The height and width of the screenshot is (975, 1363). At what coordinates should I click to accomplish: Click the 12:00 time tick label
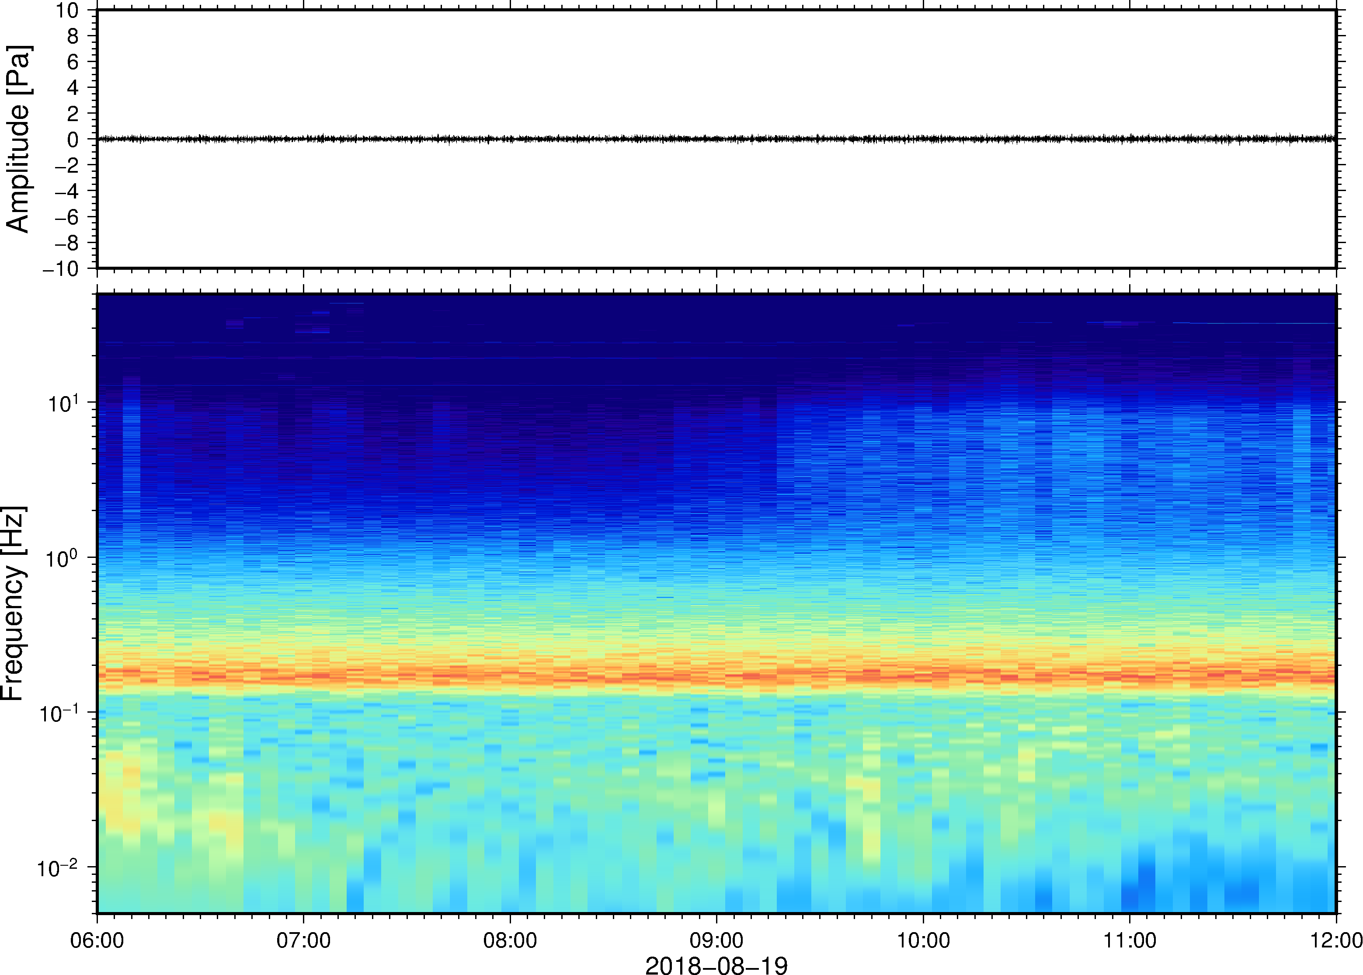click(x=1336, y=940)
